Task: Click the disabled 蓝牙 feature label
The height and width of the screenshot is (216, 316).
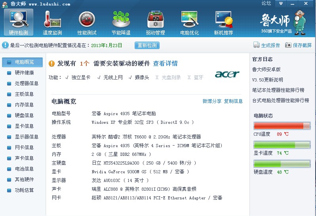Action: coord(198,77)
